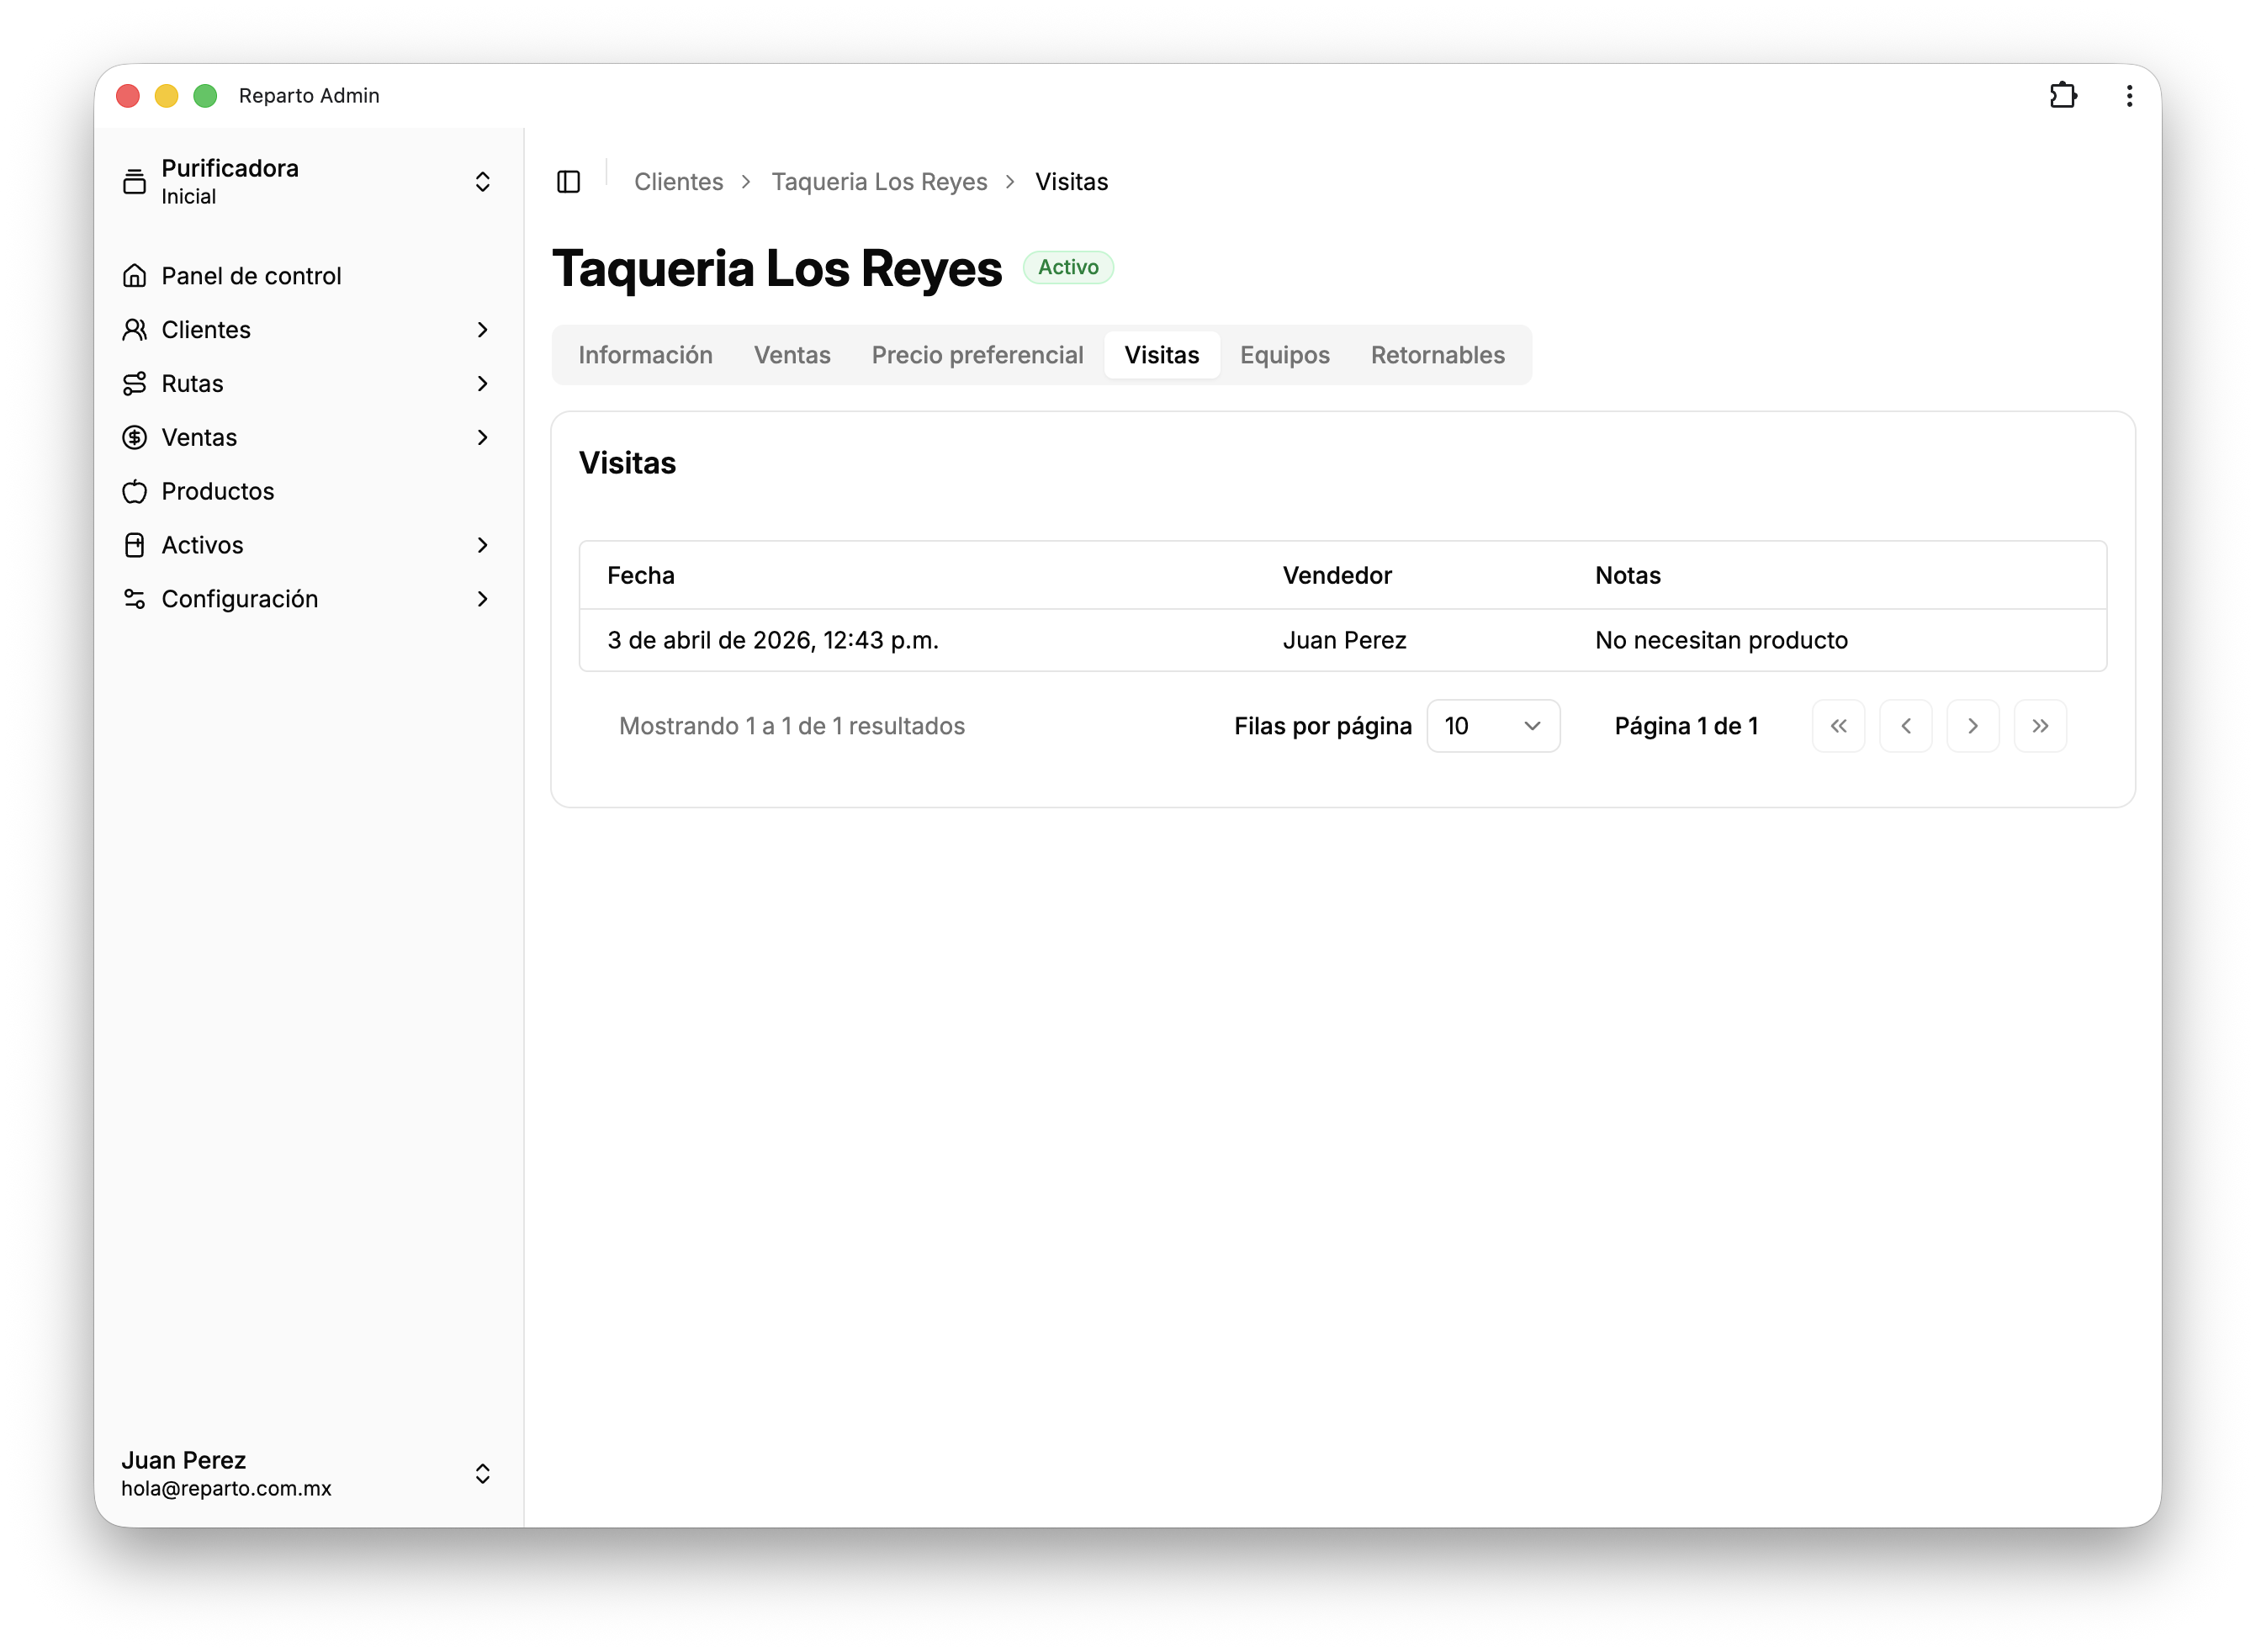2256x1652 pixels.
Task: Click the Taqueria Los Reyes page title
Action: [x=777, y=269]
